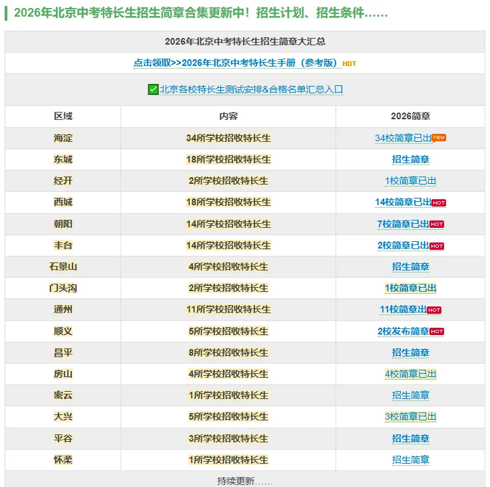The height and width of the screenshot is (487, 490).
Task: Select the 东城 district cell
Action: (63, 159)
